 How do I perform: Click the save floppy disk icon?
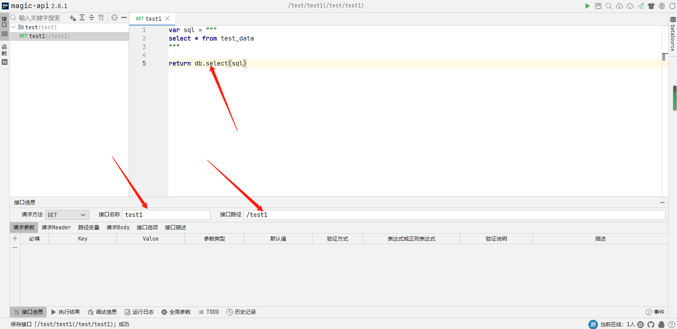598,6
